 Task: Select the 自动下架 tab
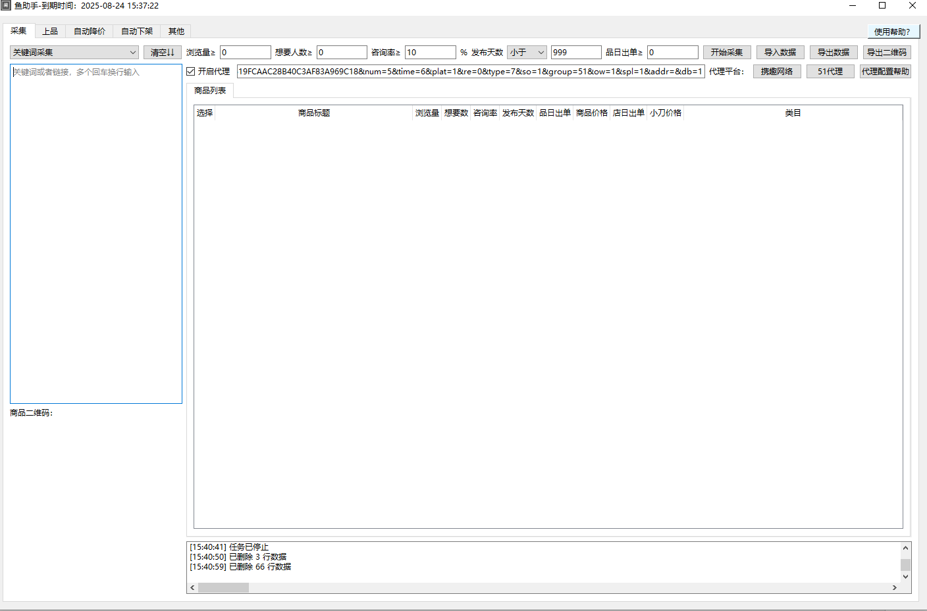pyautogui.click(x=137, y=32)
